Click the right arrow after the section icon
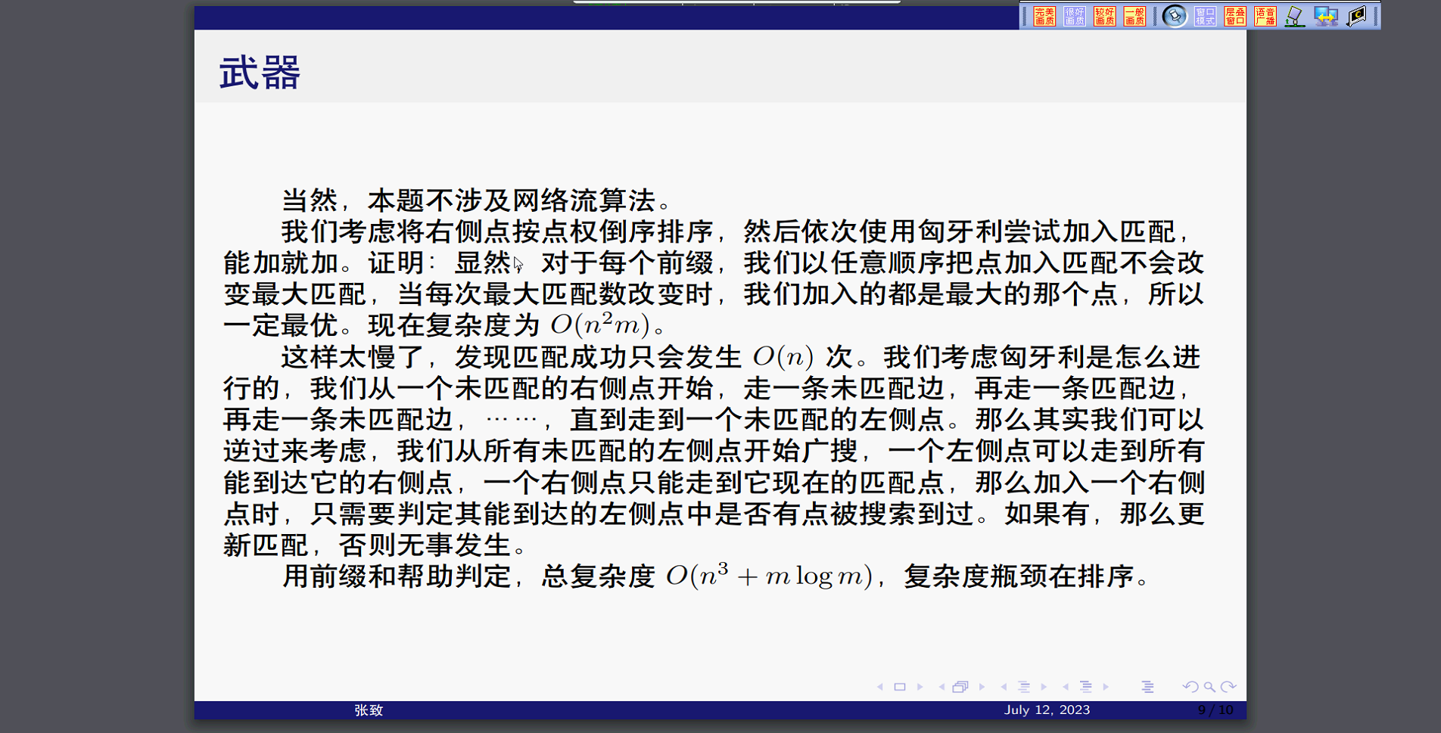1441x733 pixels. click(x=1106, y=687)
